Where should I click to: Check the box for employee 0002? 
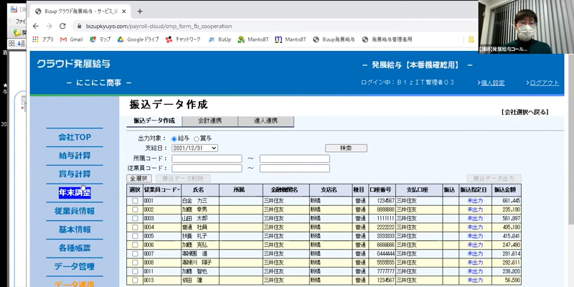[x=135, y=210]
